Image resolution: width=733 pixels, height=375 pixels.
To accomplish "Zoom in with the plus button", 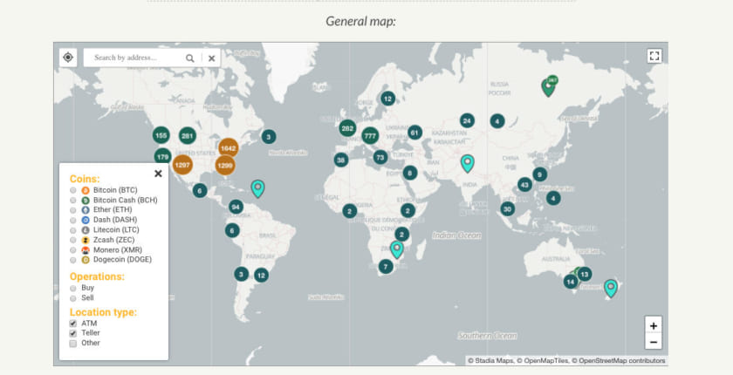I will (x=653, y=324).
